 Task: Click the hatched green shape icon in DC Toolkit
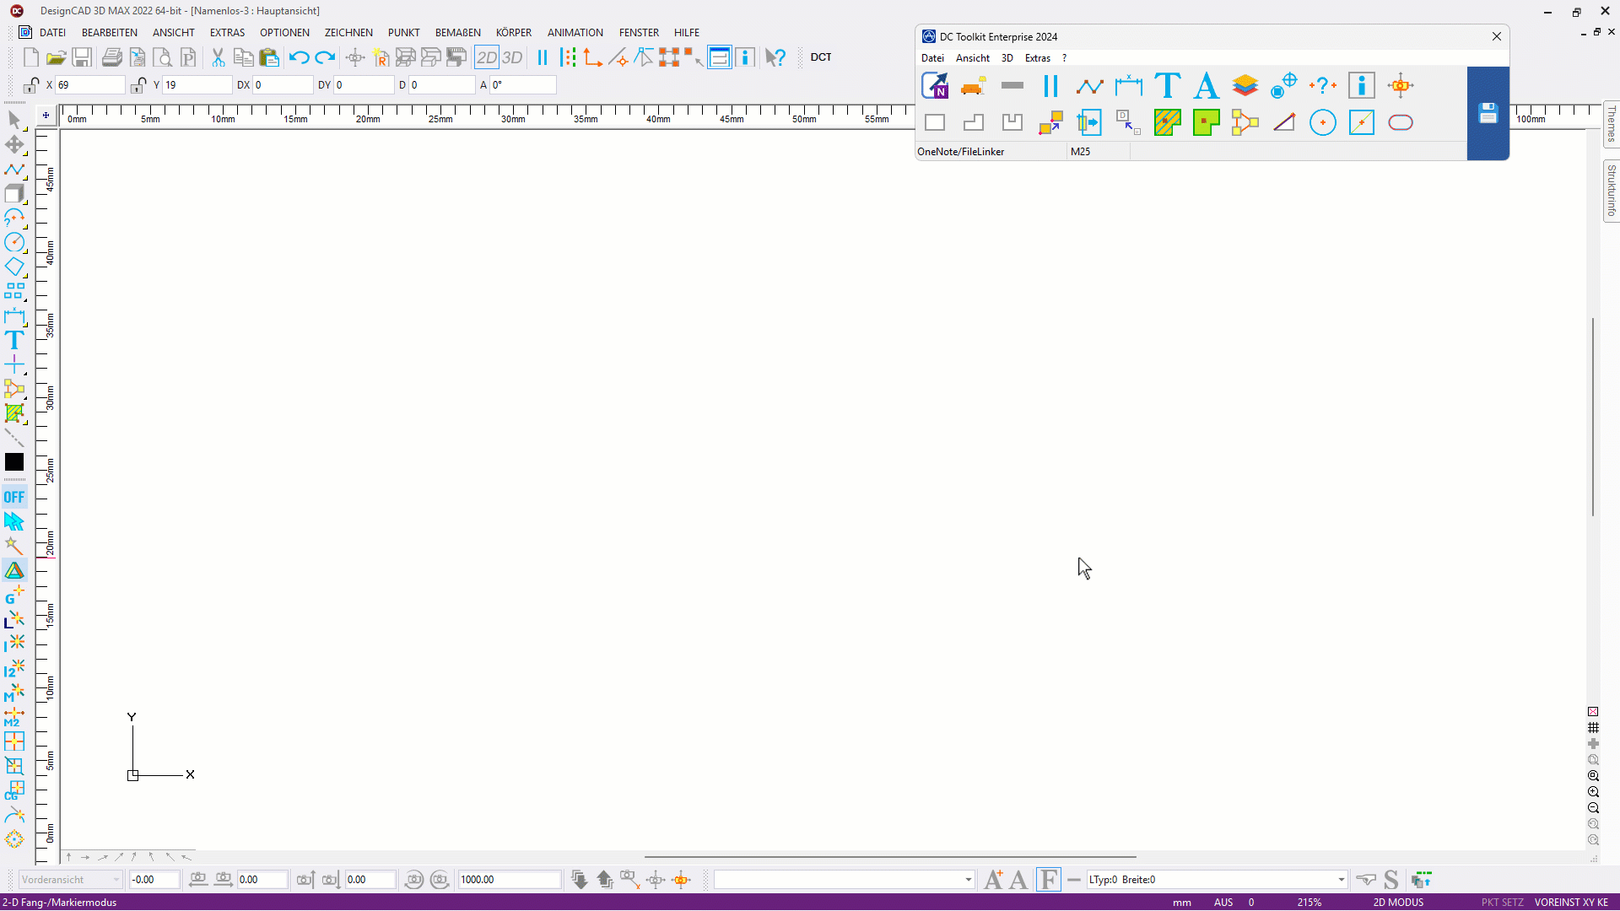1168,122
